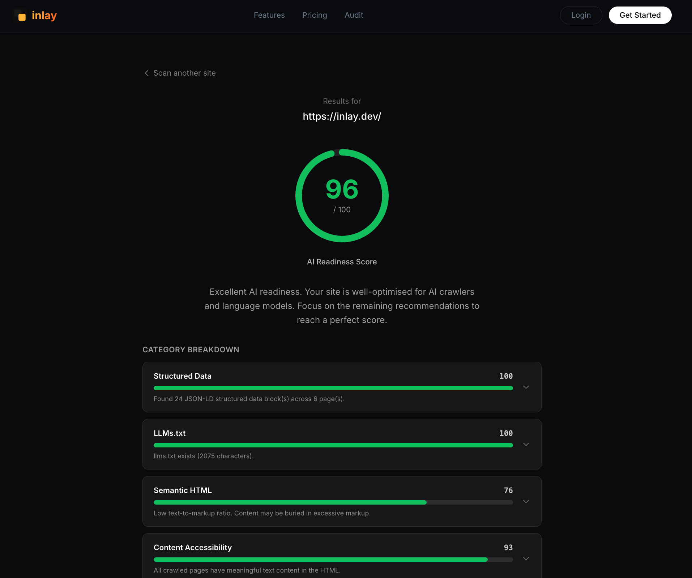Open the Features navigation item
The height and width of the screenshot is (578, 692).
click(269, 15)
